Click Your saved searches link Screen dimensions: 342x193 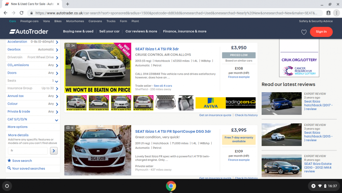tap(28, 169)
